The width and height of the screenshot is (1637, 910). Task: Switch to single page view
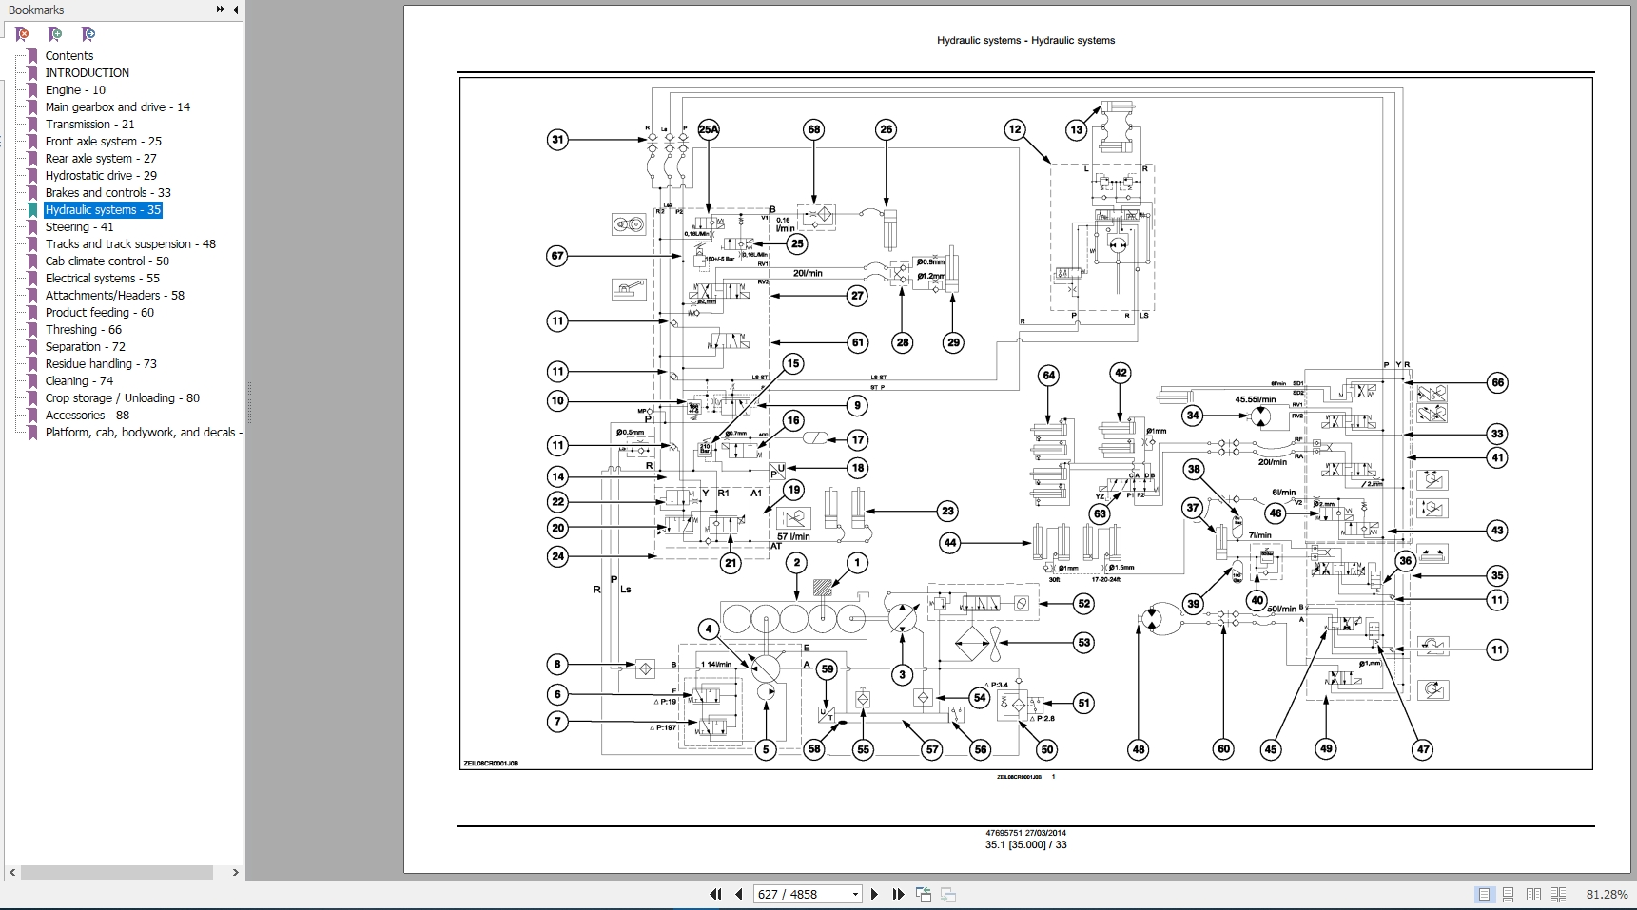coord(1484,894)
